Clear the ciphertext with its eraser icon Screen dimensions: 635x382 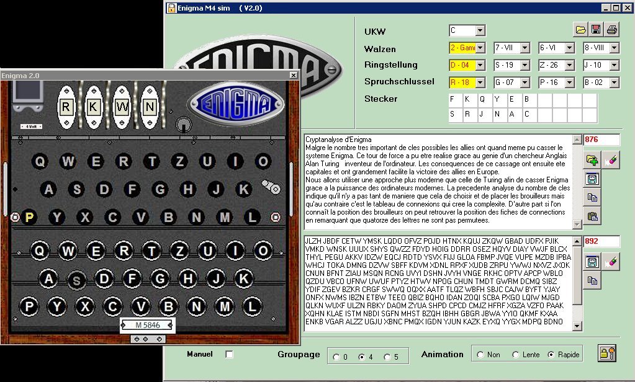pos(611,262)
